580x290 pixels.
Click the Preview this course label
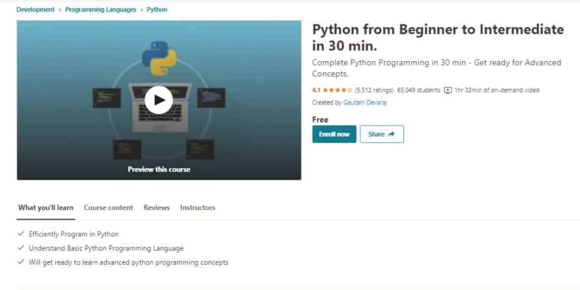point(159,169)
